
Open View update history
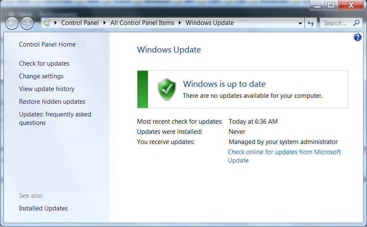point(47,89)
